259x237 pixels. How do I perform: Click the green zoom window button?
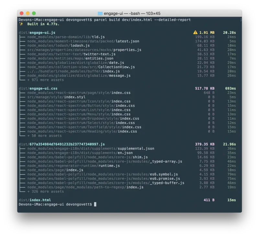(34, 13)
